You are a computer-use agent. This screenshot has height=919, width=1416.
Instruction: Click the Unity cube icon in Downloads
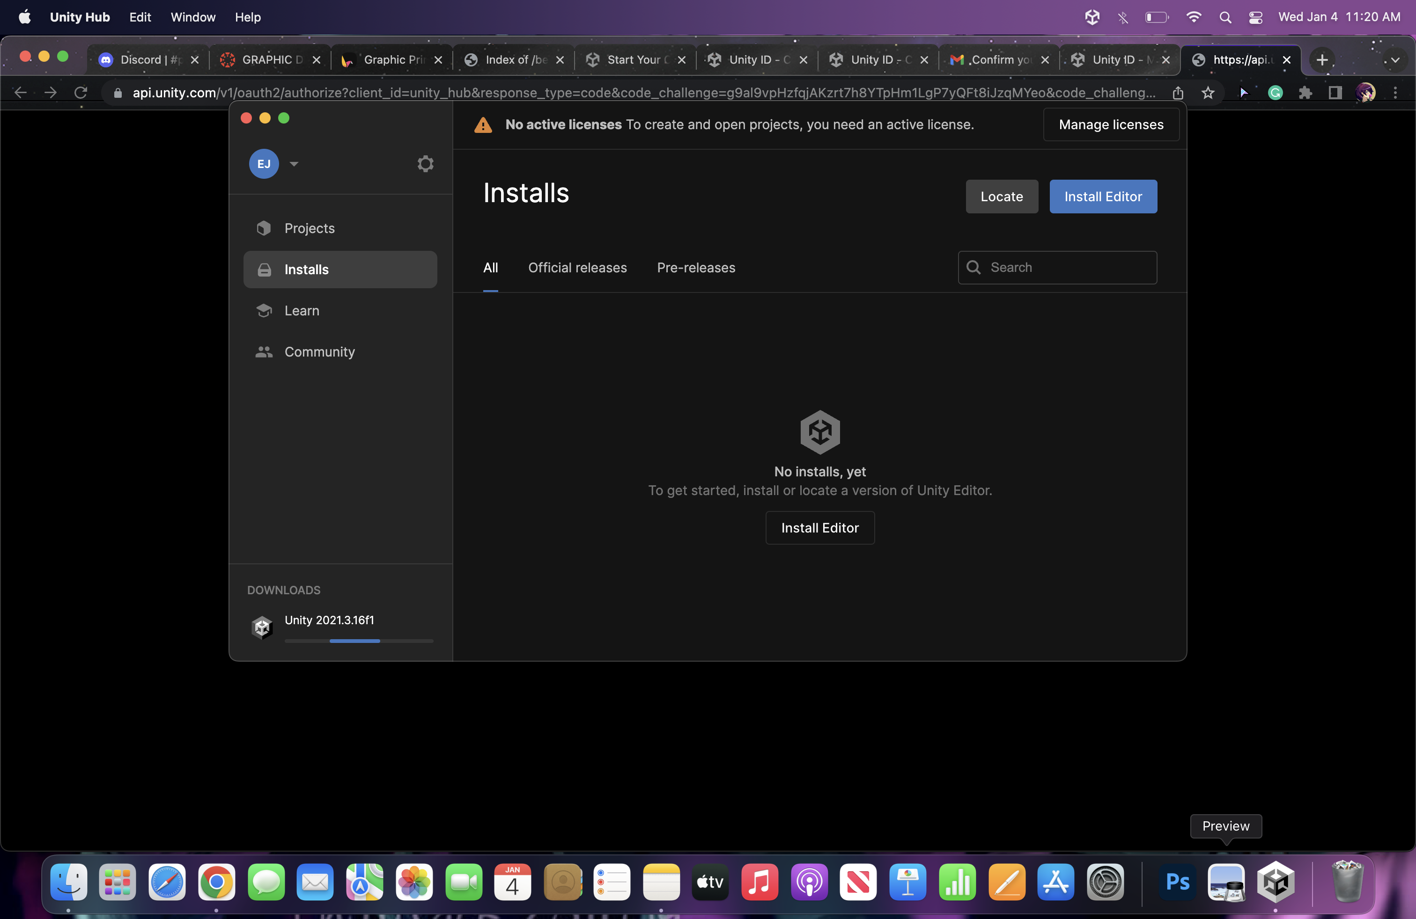coord(262,627)
